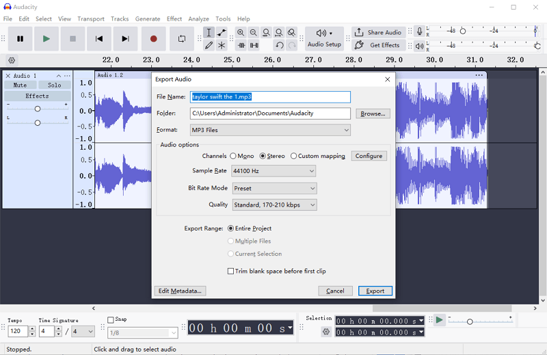The image size is (547, 355).
Task: Click Trim audio outside selection icon
Action: pos(241,45)
